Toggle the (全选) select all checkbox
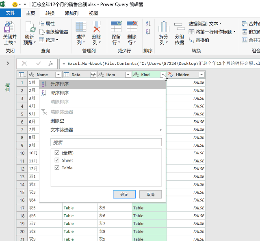Screen dimensions: 260x241 point(57,153)
